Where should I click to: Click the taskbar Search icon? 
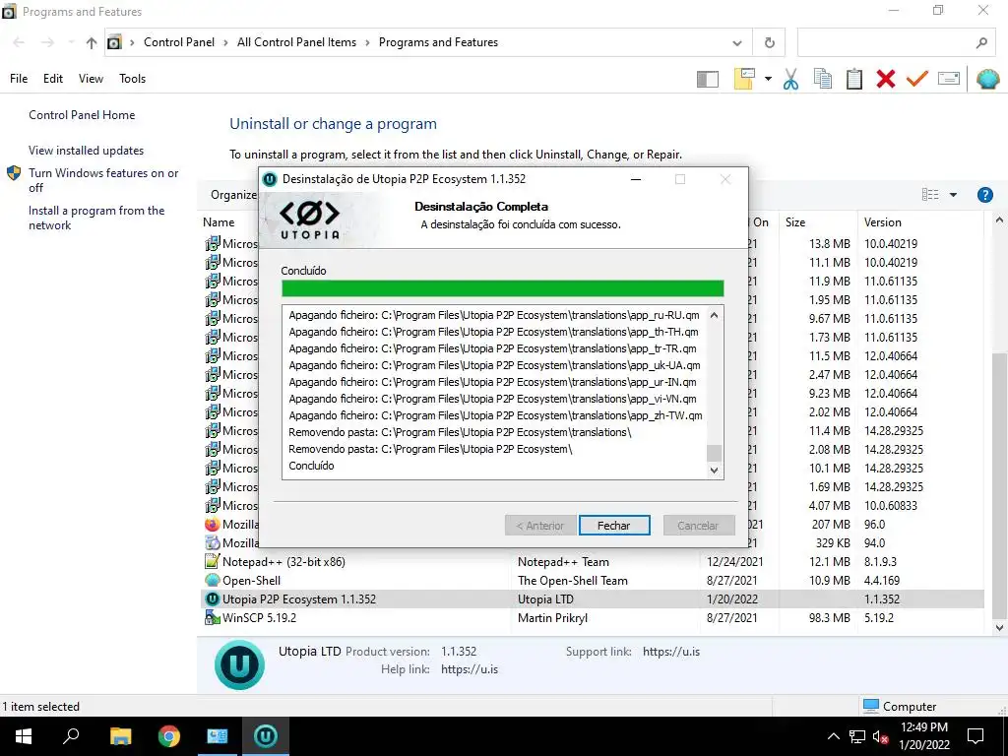[x=71, y=736]
